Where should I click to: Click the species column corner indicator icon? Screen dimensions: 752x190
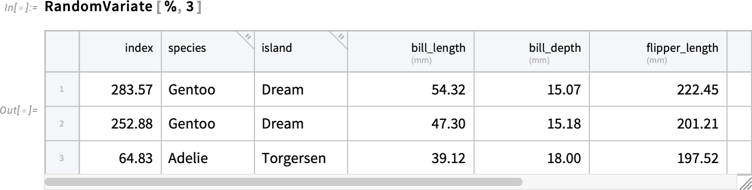click(x=248, y=37)
